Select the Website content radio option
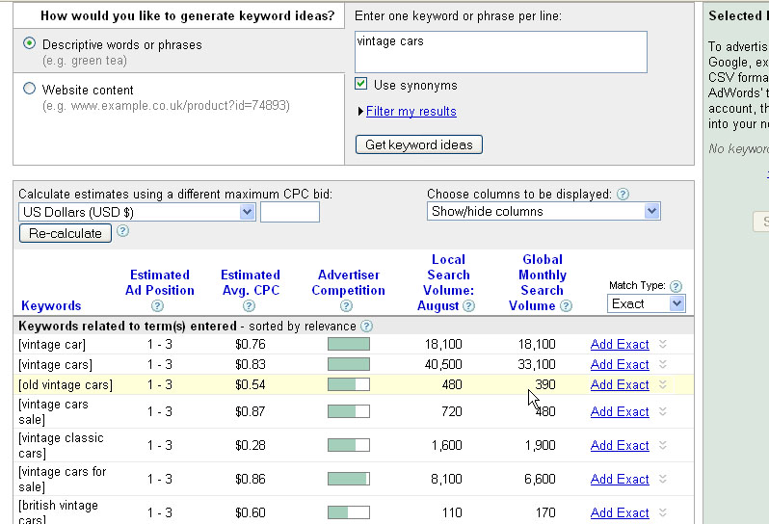The image size is (769, 524). pyautogui.click(x=30, y=89)
